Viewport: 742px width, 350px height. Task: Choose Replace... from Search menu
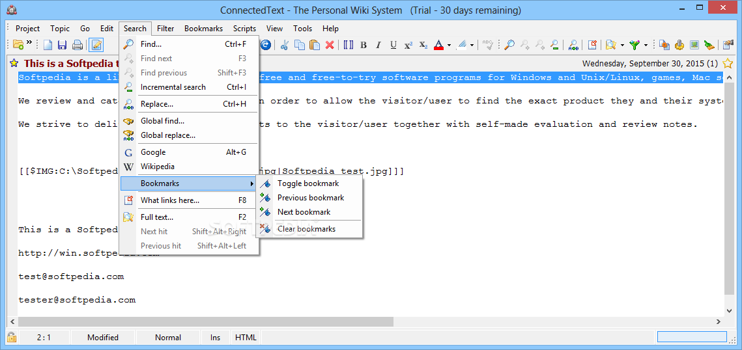pyautogui.click(x=190, y=104)
